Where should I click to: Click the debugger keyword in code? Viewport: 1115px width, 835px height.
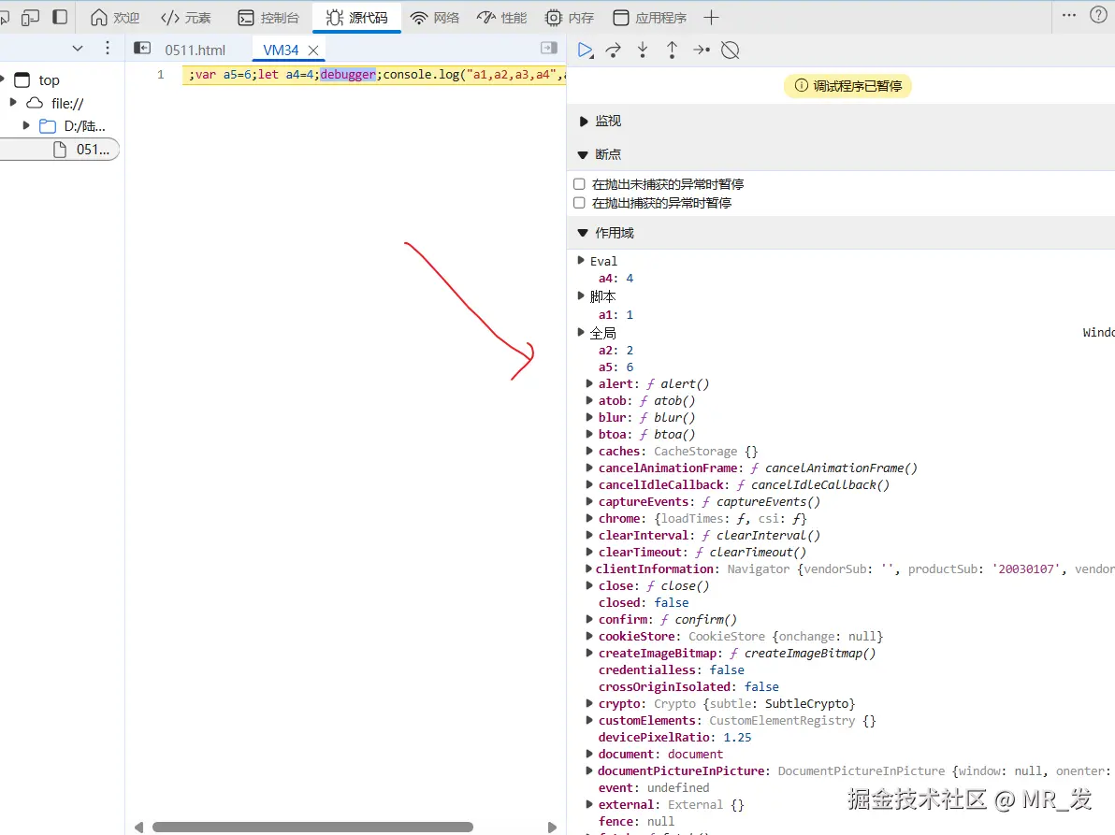coord(348,75)
